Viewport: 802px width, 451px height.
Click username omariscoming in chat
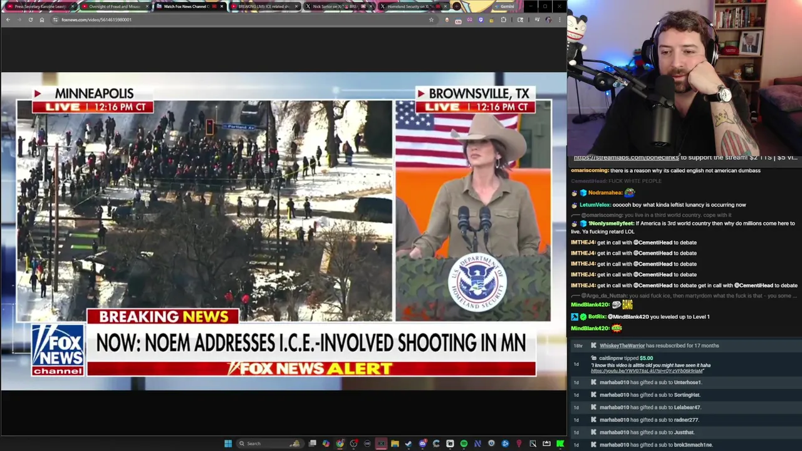[x=590, y=170]
